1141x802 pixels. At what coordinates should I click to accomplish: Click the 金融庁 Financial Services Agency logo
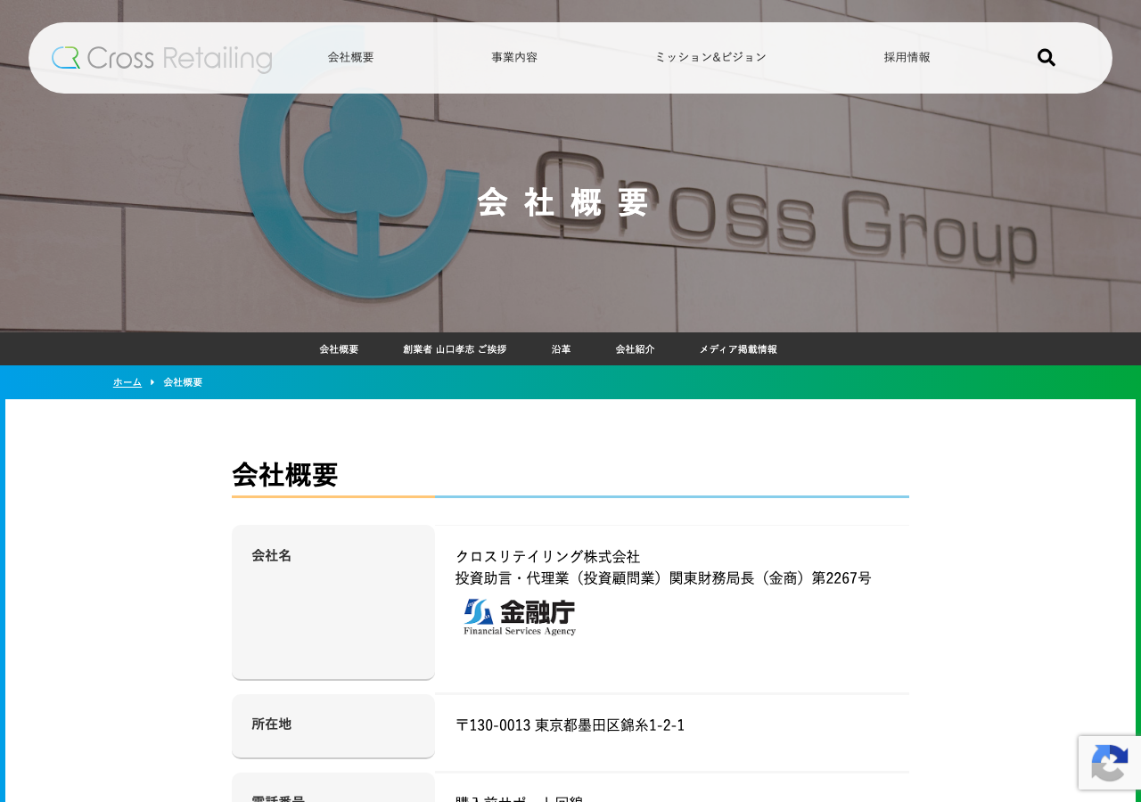click(520, 617)
